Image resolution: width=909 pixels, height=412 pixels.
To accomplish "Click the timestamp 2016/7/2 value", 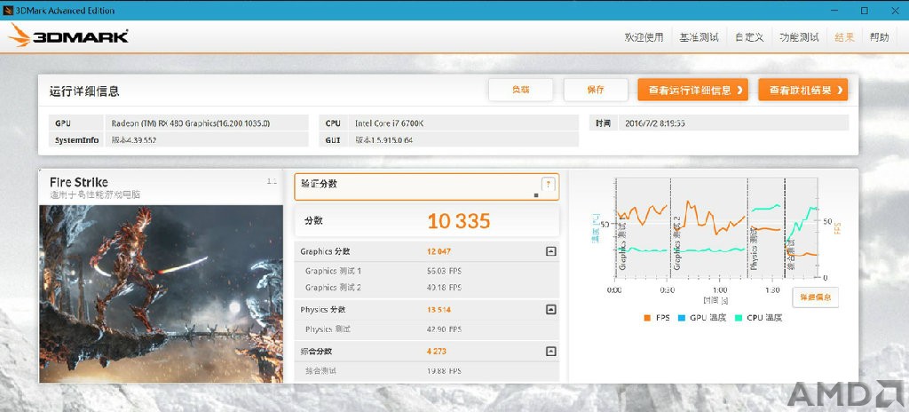I will click(734, 123).
